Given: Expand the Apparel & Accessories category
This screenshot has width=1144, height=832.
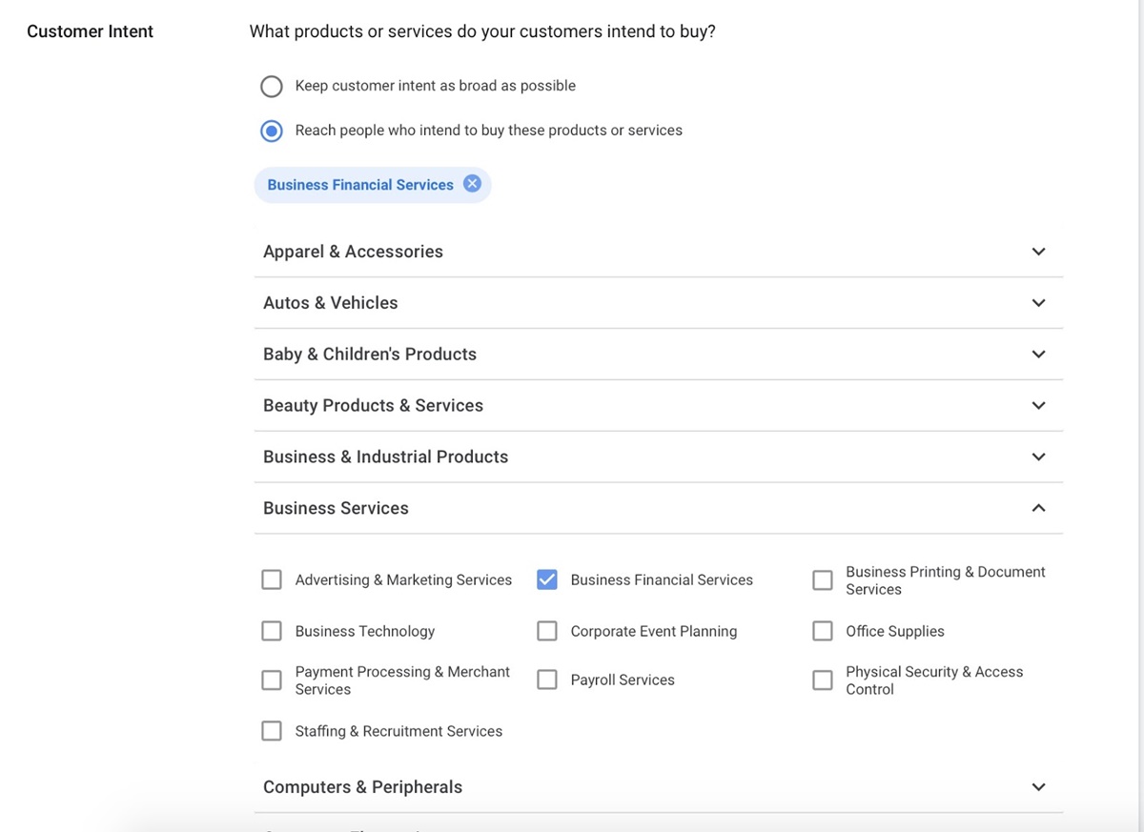Looking at the screenshot, I should click(x=1038, y=252).
